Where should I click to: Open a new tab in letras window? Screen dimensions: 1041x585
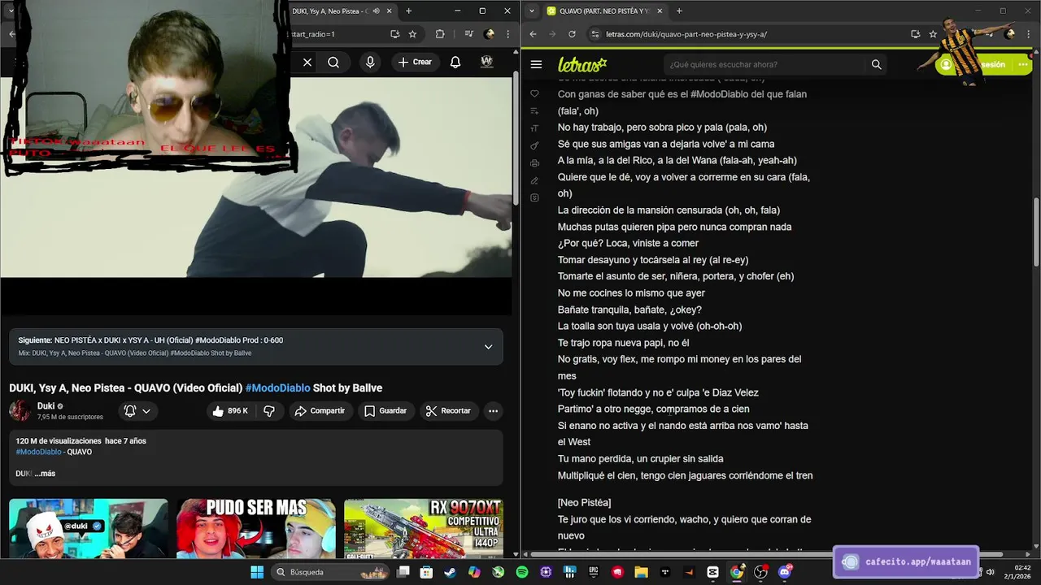(679, 11)
